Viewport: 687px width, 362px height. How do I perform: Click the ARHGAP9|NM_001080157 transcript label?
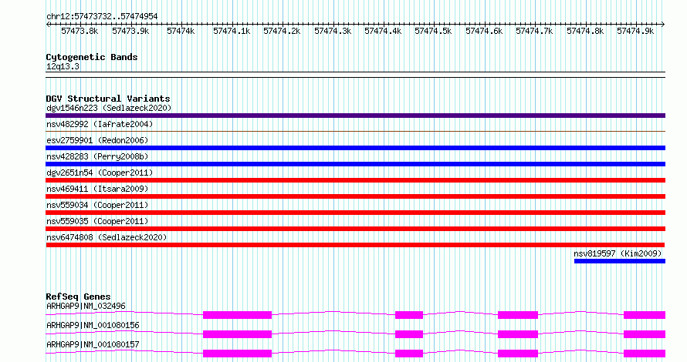[93, 345]
